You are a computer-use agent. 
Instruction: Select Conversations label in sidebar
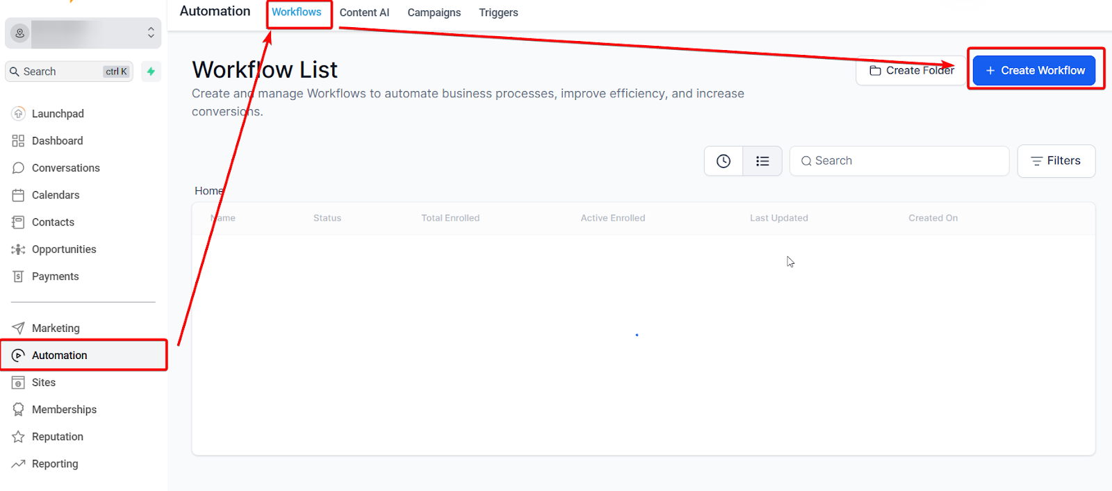point(66,168)
